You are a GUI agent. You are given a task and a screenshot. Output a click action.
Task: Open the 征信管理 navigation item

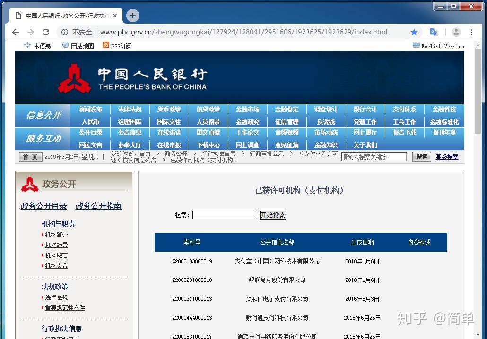click(x=287, y=122)
